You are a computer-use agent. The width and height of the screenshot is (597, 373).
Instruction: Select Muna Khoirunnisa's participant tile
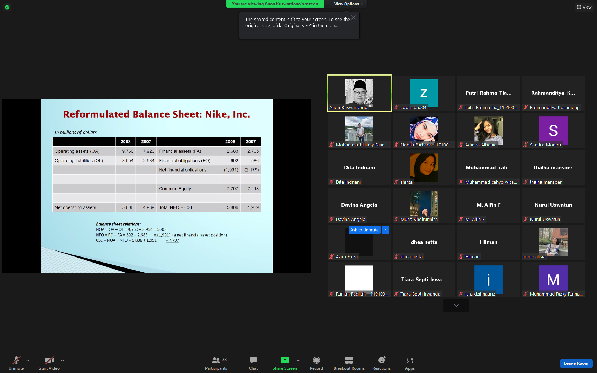click(424, 205)
